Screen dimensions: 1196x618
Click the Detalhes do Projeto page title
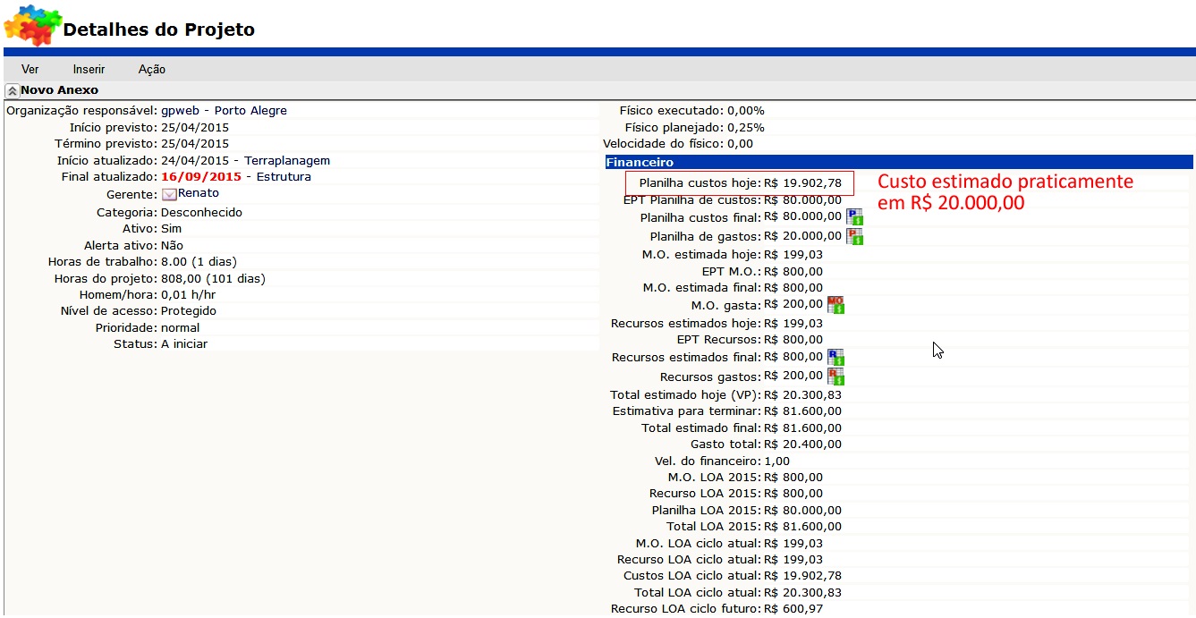pyautogui.click(x=158, y=30)
